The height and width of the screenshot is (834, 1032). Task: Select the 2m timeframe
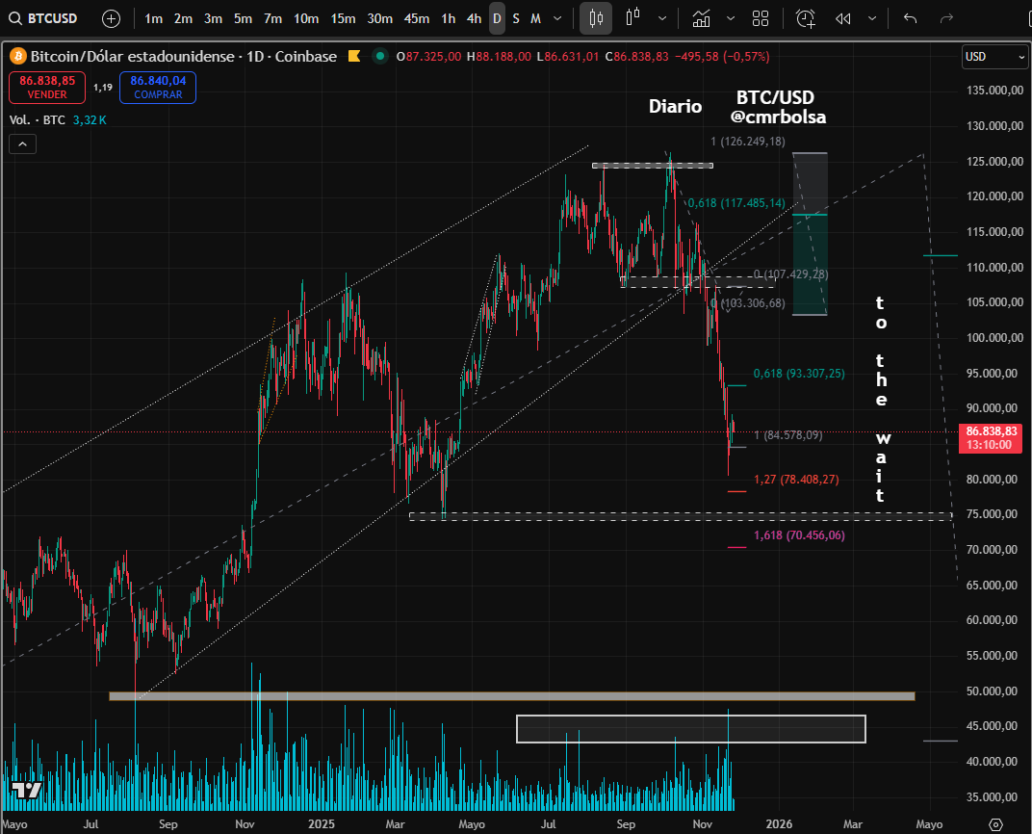(x=183, y=18)
